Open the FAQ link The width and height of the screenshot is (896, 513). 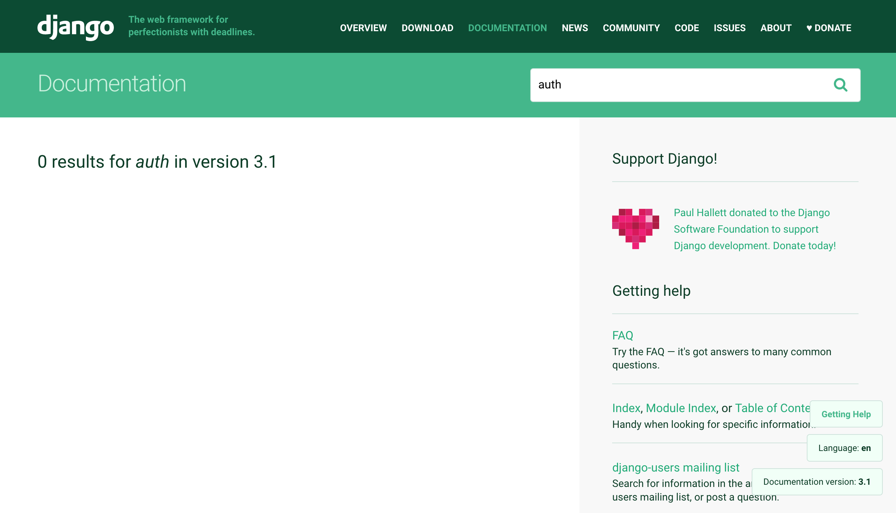coord(622,335)
